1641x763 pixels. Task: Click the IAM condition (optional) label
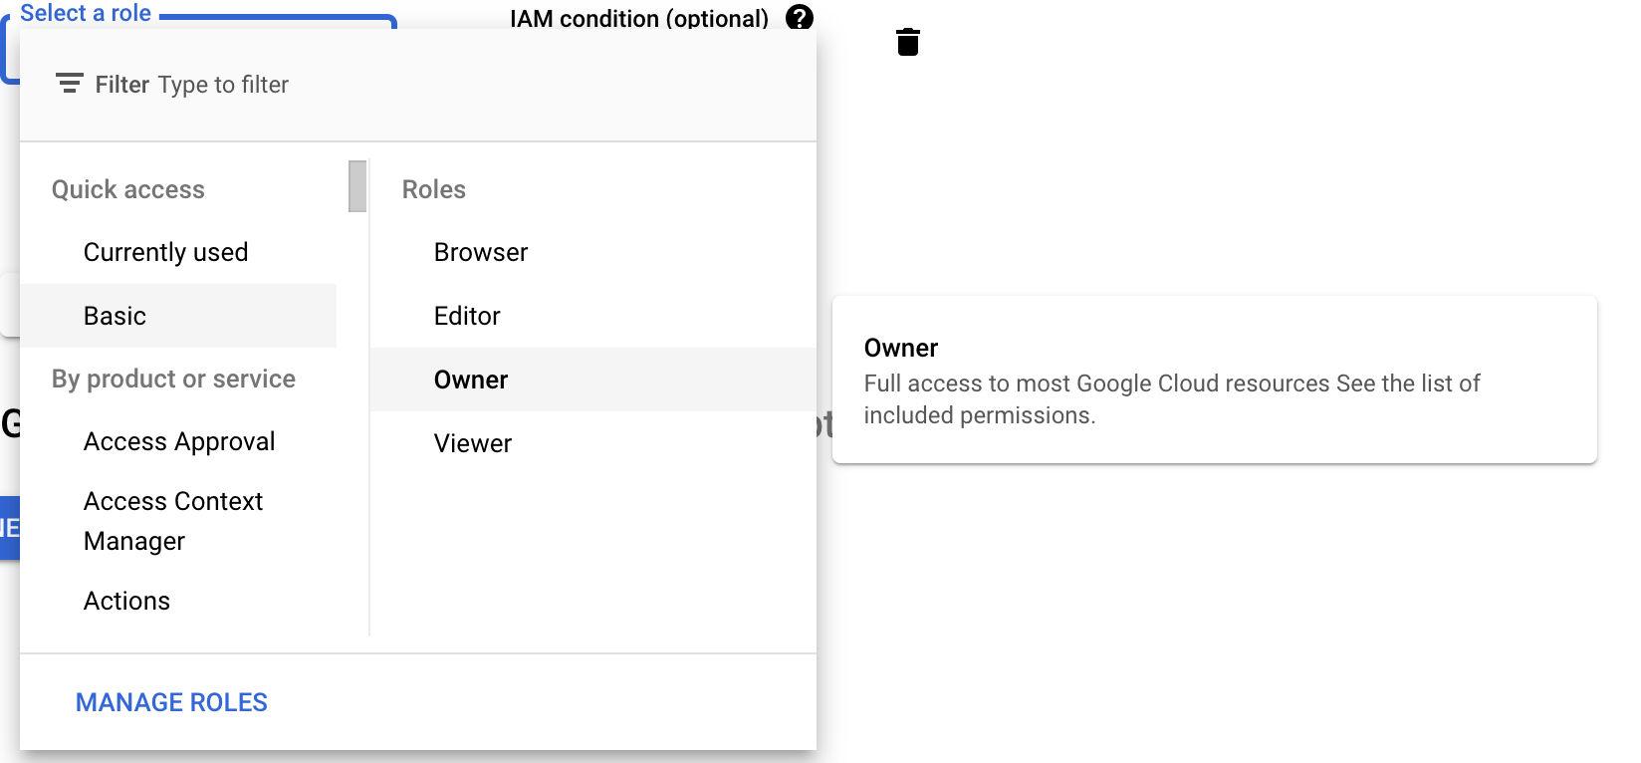(x=639, y=18)
